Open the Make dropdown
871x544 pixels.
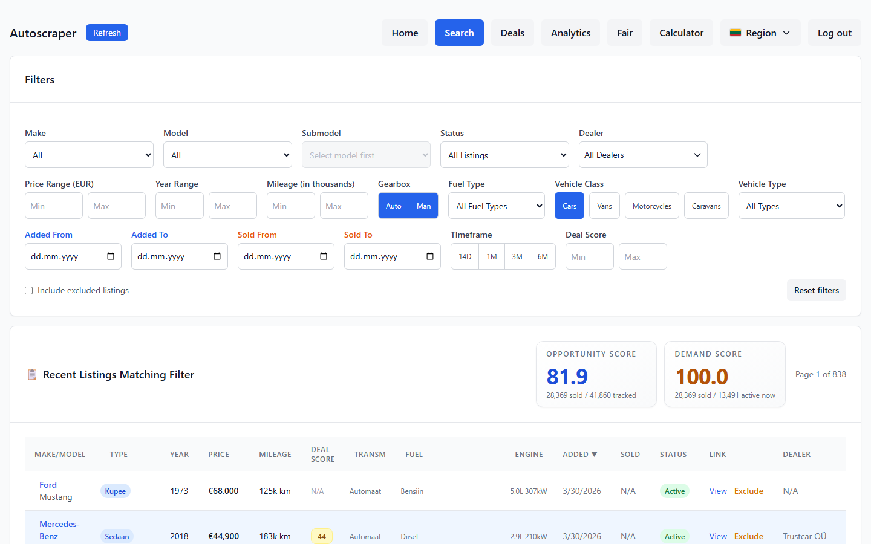89,155
